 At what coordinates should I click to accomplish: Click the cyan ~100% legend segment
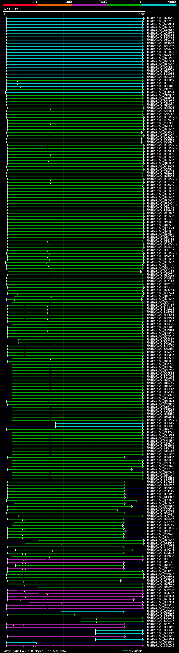159,5
